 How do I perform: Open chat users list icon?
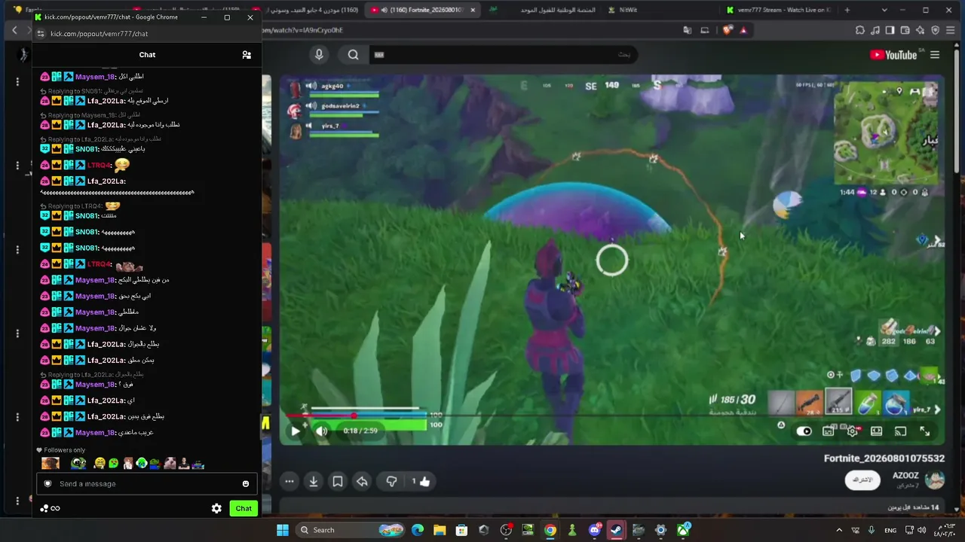point(247,55)
